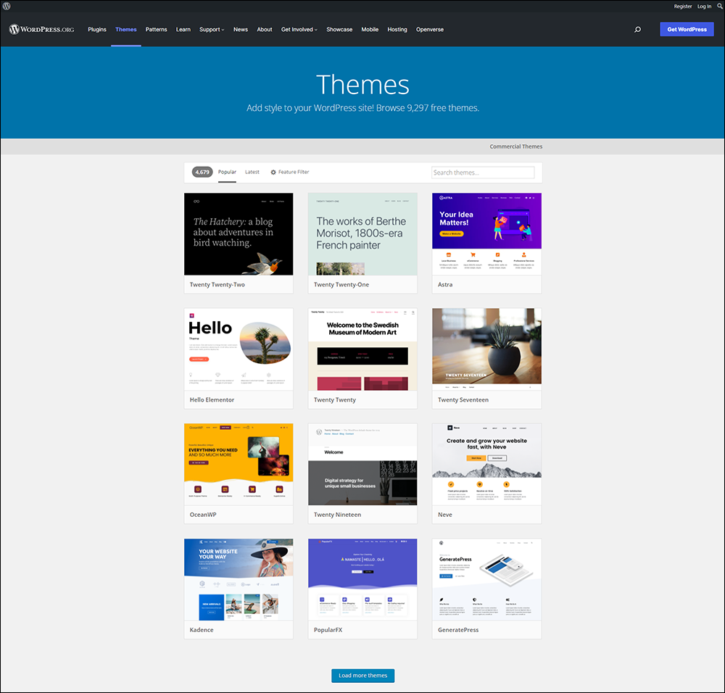Click the Hello Elementor theme name
This screenshot has height=693, width=725.
pyautogui.click(x=212, y=400)
